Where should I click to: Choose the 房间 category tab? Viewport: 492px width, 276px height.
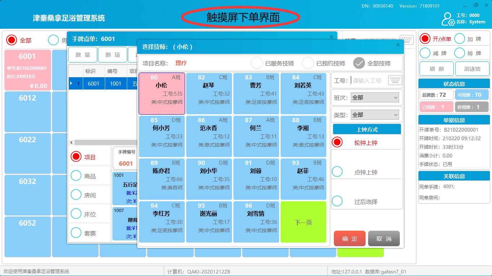(x=76, y=195)
